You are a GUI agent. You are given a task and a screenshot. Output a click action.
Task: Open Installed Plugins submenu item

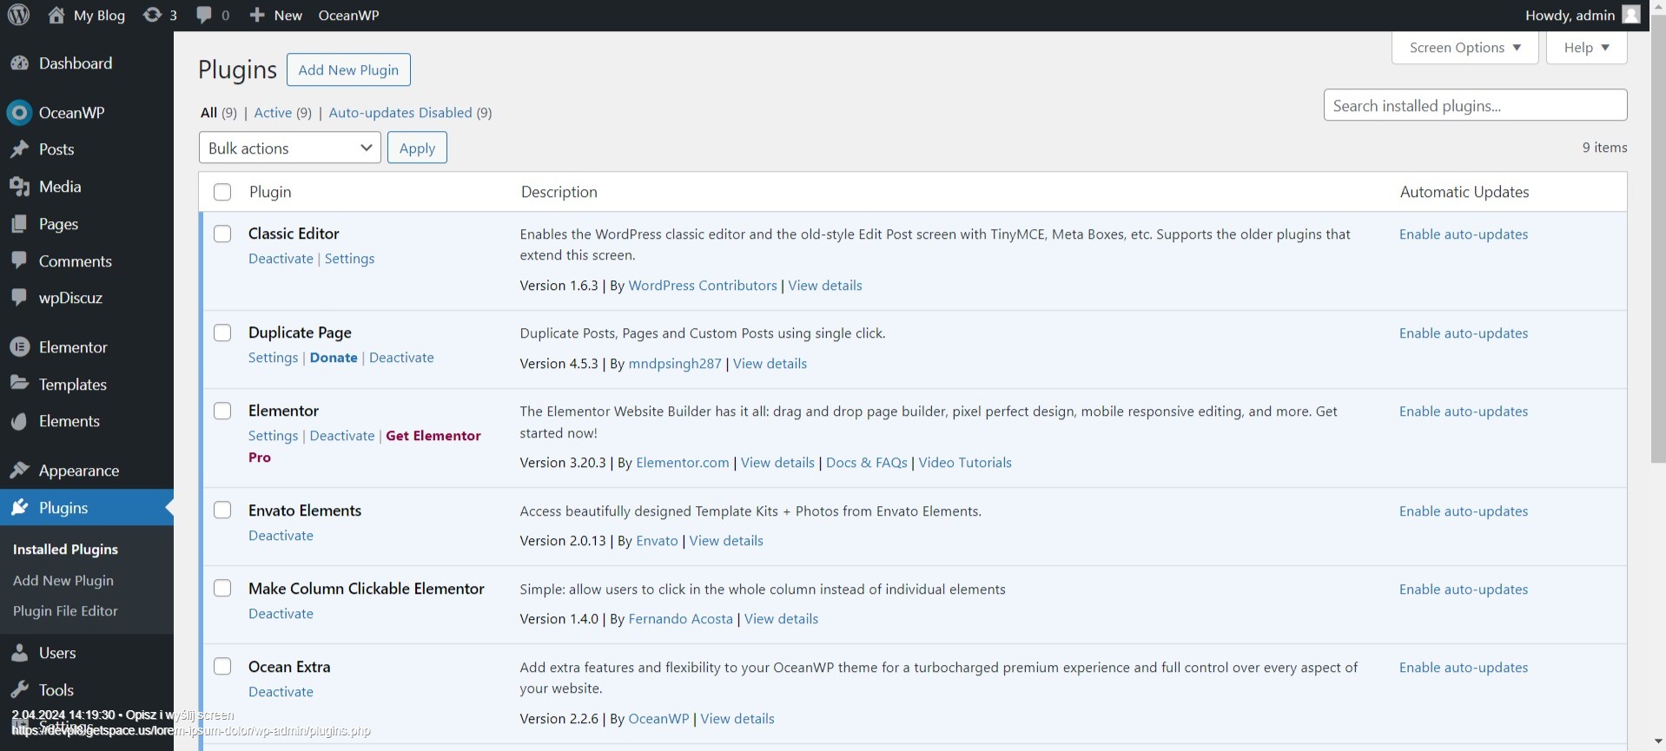65,550
